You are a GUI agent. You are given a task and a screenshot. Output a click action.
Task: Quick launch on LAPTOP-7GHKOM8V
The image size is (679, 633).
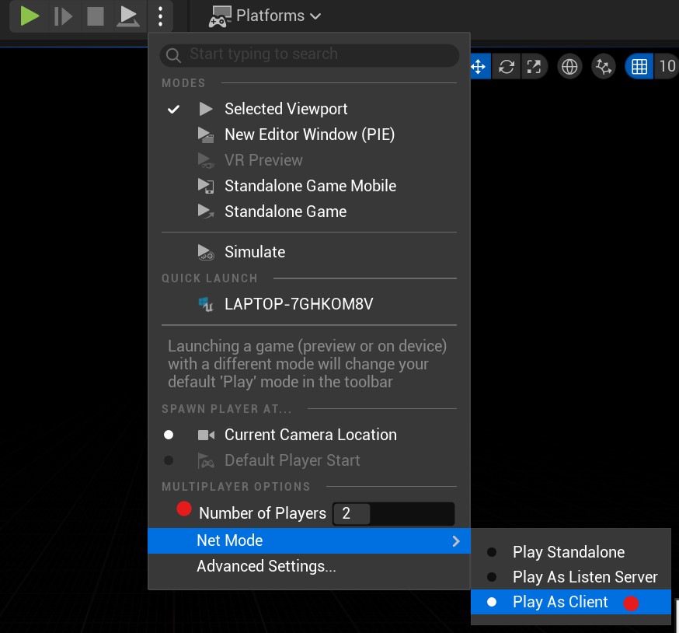coord(309,304)
